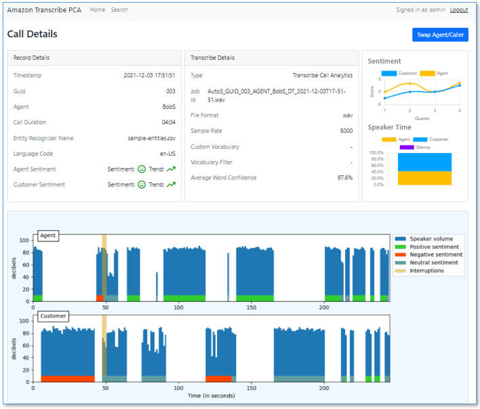This screenshot has height=409, width=480.
Task: Click the Agent Sentiment smiley face icon
Action: 142,169
